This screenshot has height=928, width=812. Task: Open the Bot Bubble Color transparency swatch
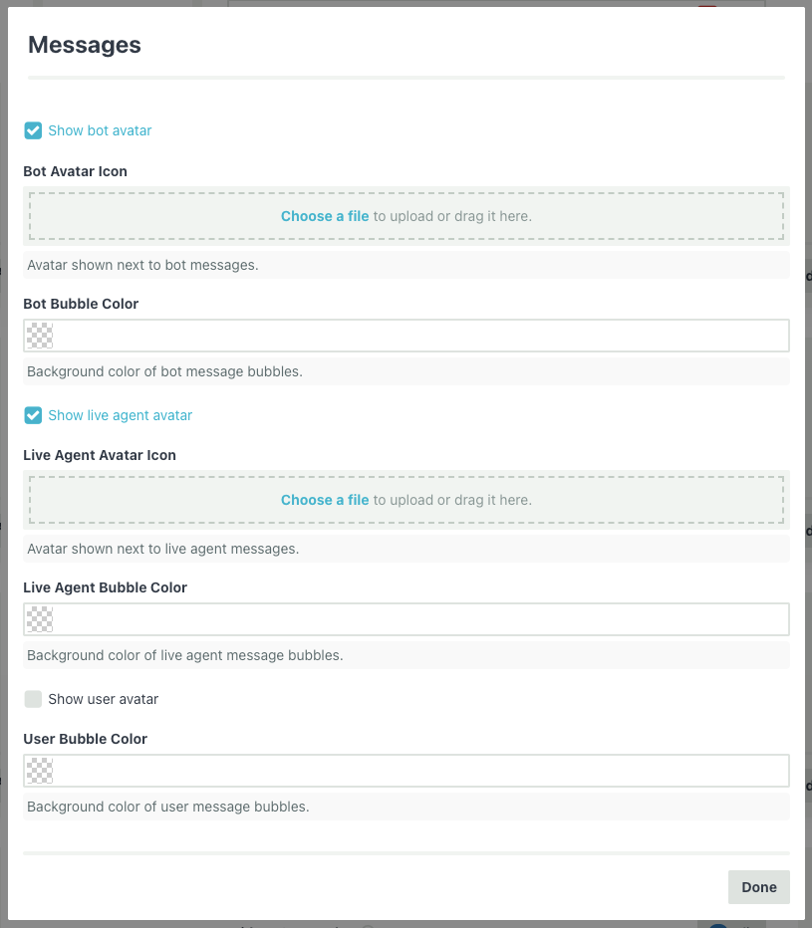[x=39, y=336]
